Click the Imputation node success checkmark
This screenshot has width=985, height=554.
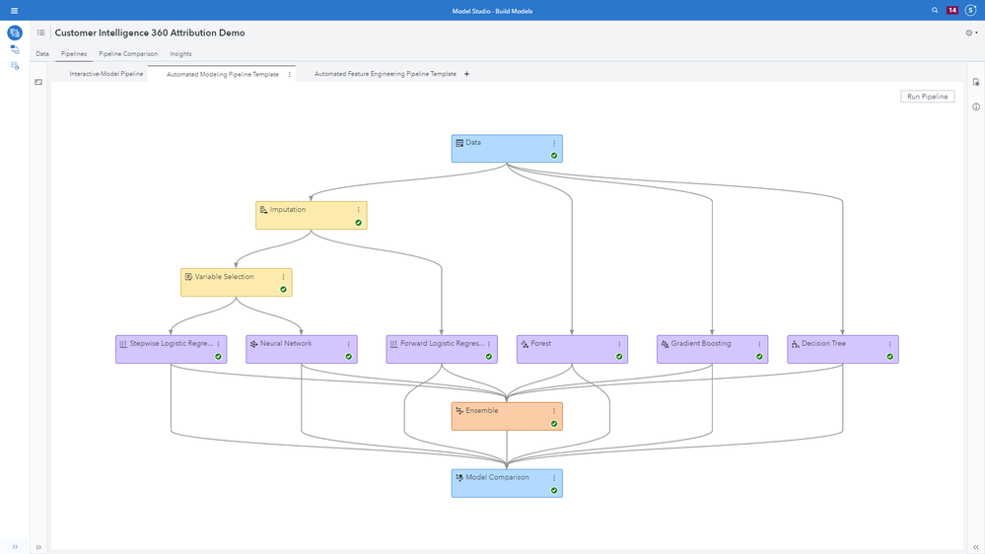click(x=359, y=223)
